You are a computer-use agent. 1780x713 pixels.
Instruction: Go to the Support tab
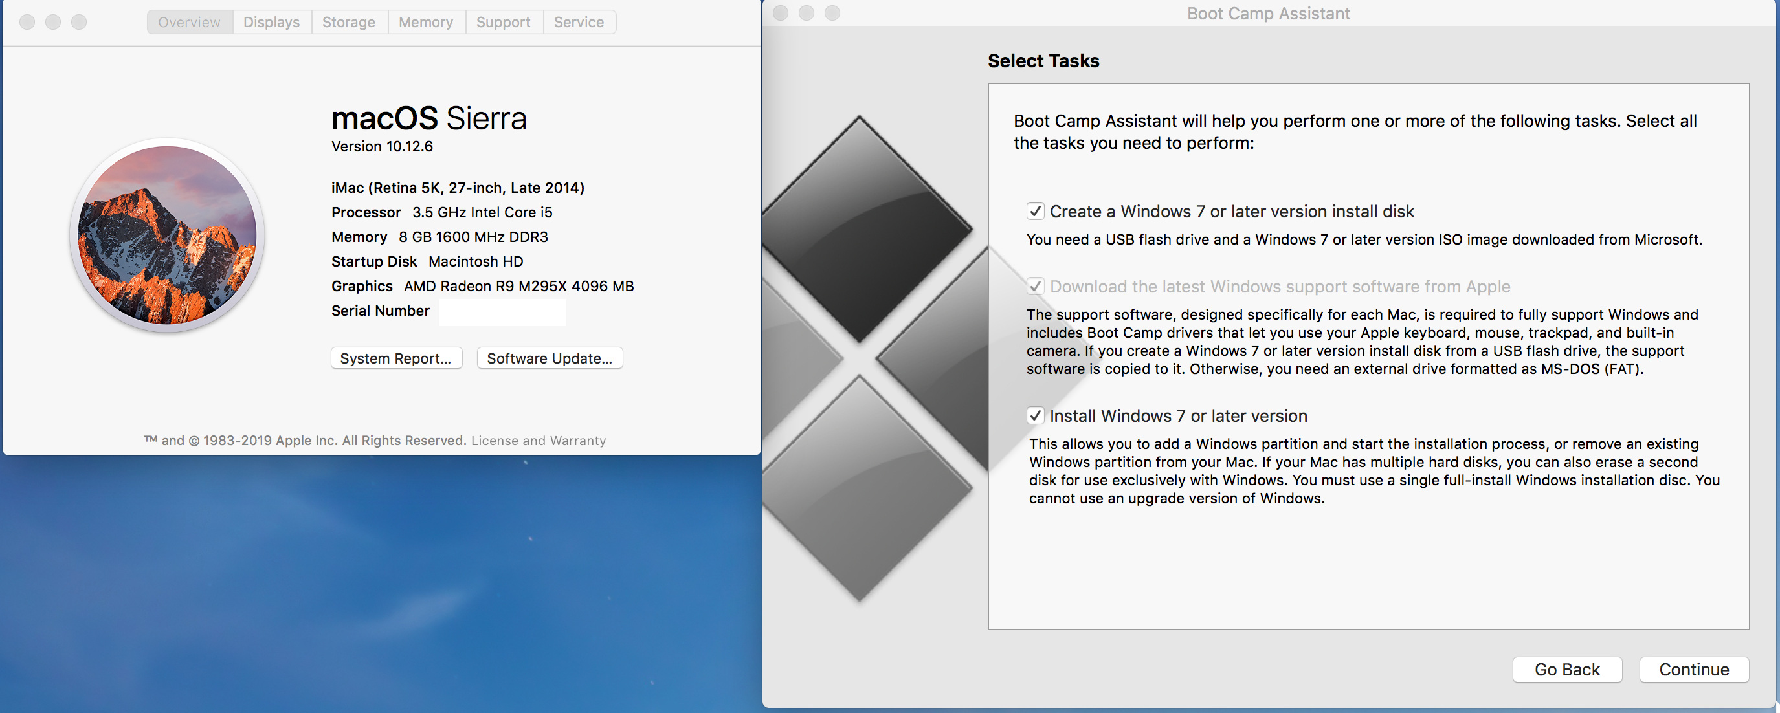[503, 22]
